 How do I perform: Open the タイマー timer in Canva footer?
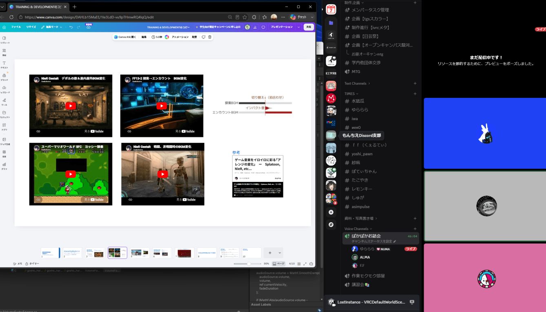[32, 264]
